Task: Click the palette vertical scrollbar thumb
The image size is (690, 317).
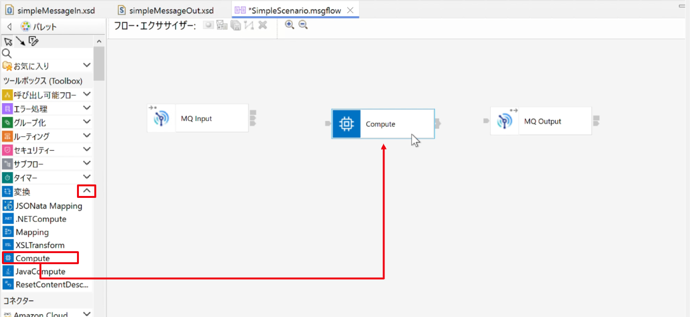Action: point(99,63)
